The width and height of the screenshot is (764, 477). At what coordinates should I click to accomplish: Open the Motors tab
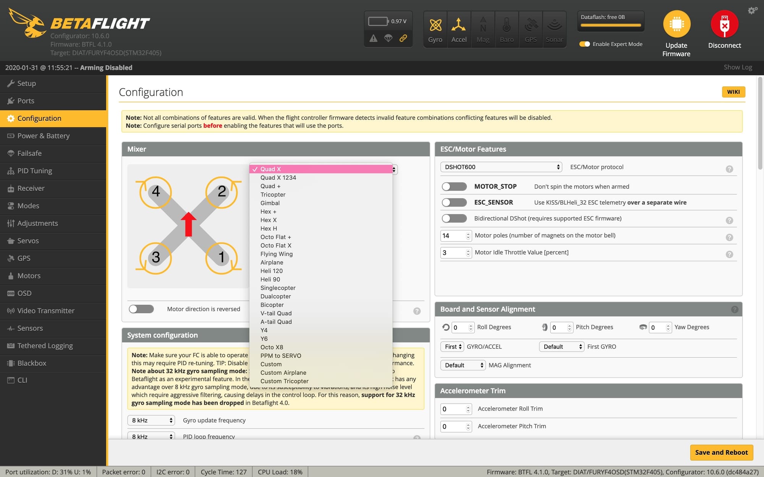[x=53, y=276]
